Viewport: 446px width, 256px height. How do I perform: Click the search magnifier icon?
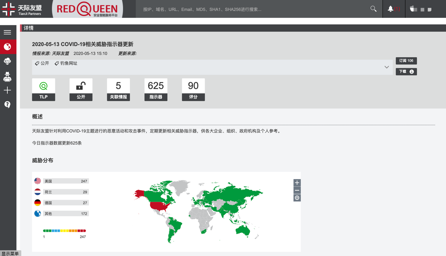tap(374, 9)
